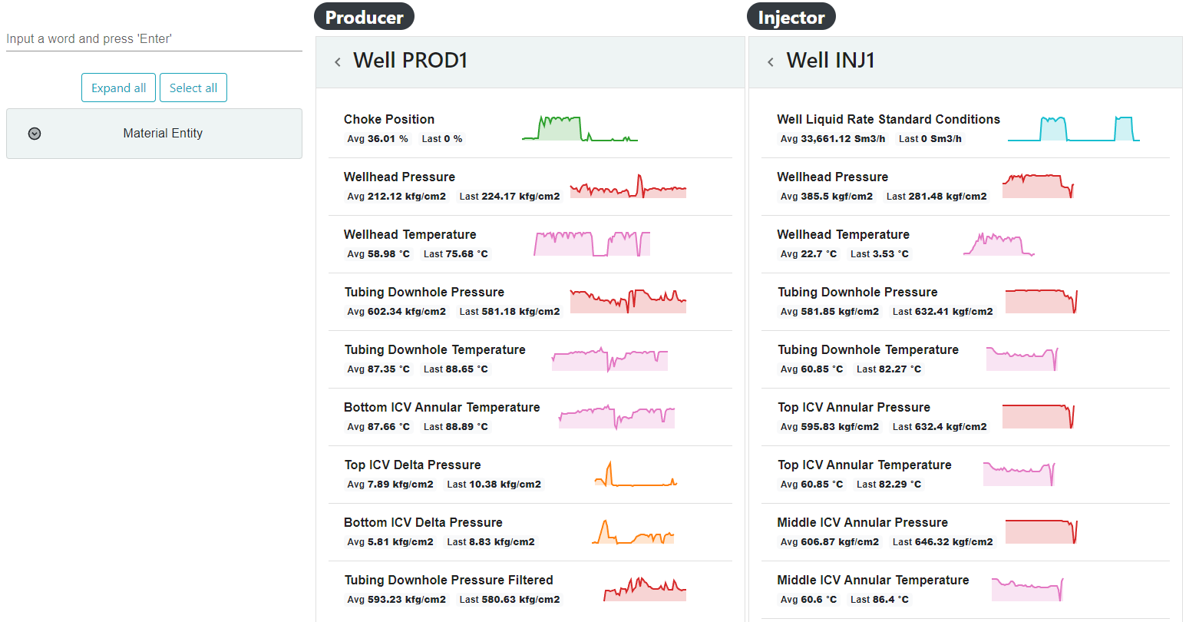Viewport: 1199px width, 622px height.
Task: Open the cyan Well Liquid Rate sparkline
Action: pos(1073,129)
